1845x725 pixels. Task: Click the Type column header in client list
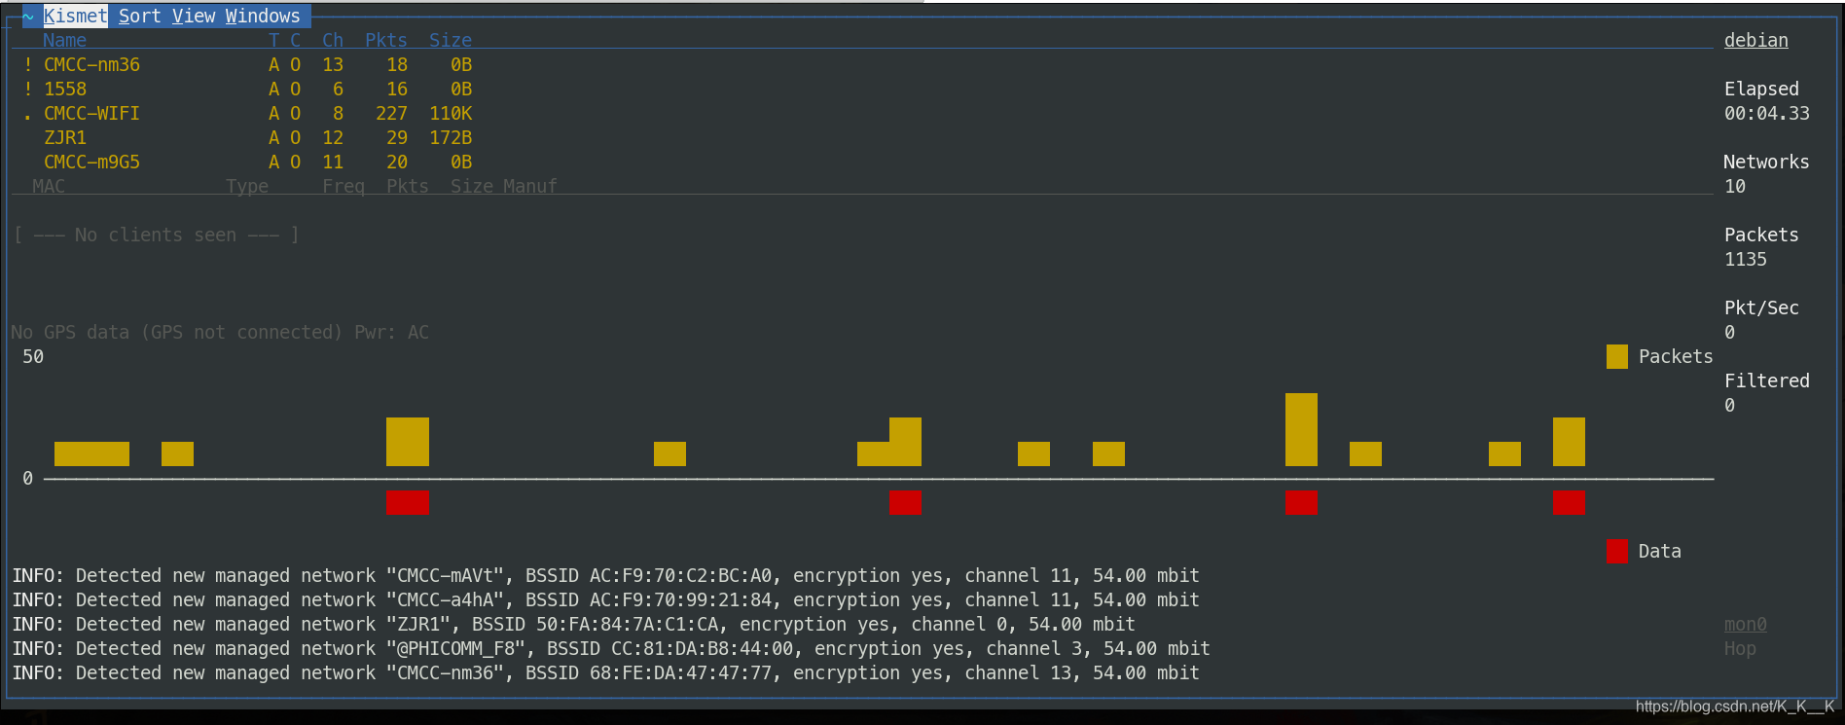pyautogui.click(x=247, y=186)
